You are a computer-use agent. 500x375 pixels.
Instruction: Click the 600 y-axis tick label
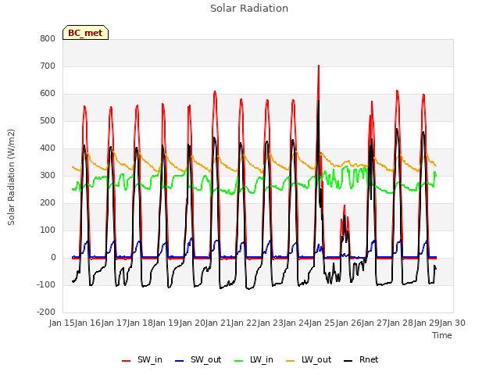(x=48, y=94)
